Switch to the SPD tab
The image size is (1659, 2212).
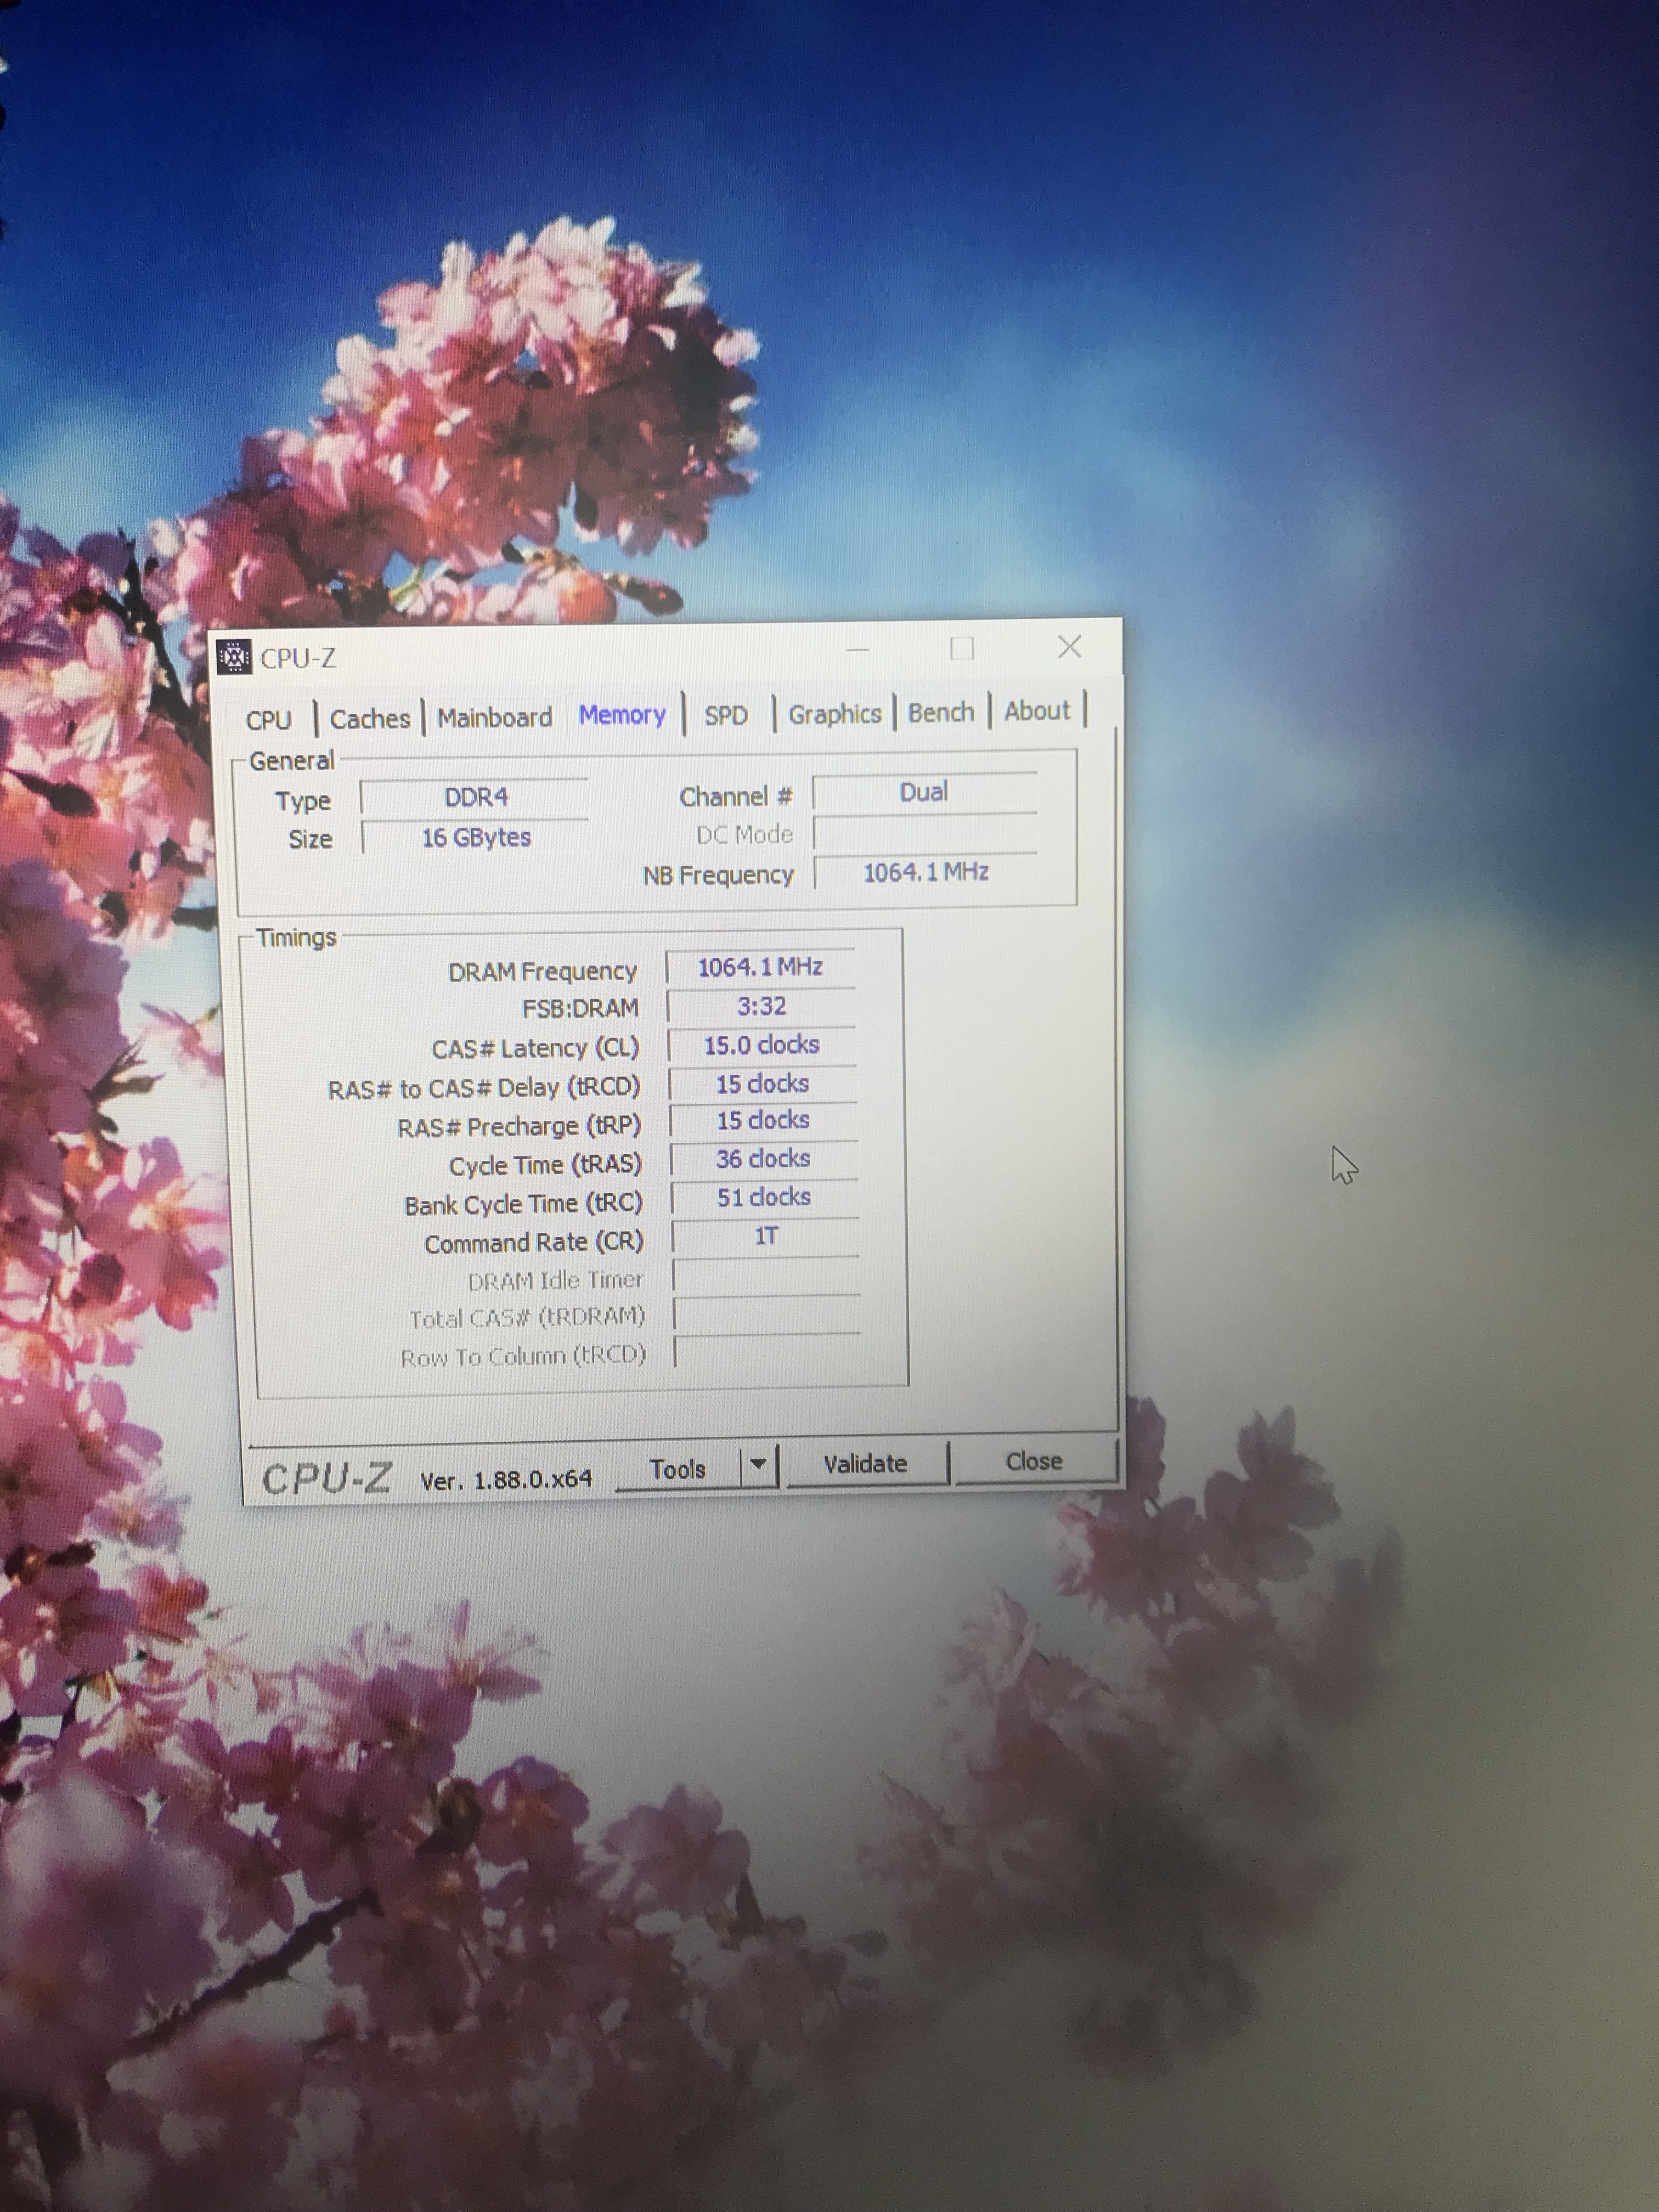[x=726, y=715]
